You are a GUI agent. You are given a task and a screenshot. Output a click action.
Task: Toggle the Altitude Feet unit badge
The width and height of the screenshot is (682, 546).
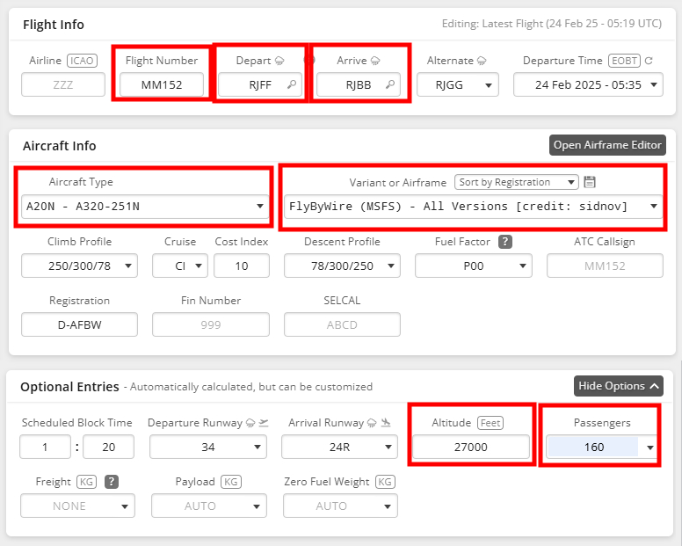[490, 423]
